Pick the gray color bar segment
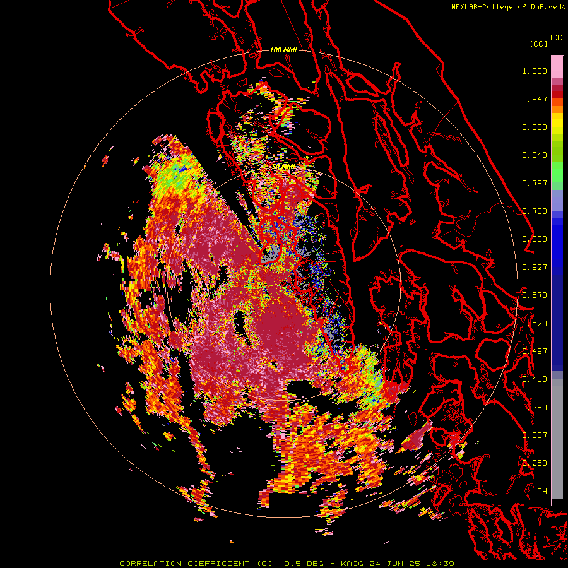This screenshot has height=568, width=568. point(557,439)
